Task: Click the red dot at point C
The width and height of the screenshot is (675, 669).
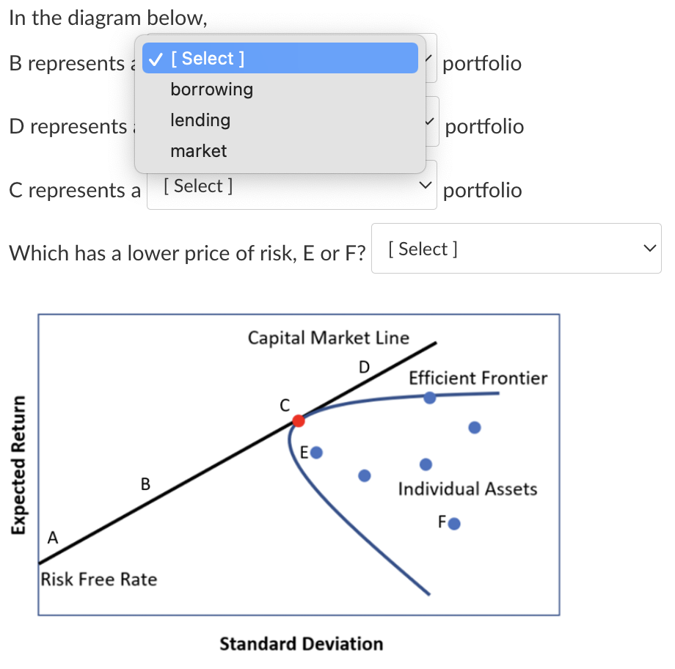Action: (298, 420)
